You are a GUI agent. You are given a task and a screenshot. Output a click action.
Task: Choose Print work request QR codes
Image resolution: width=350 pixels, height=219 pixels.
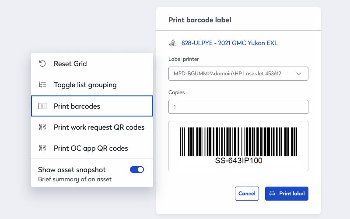[x=99, y=127]
